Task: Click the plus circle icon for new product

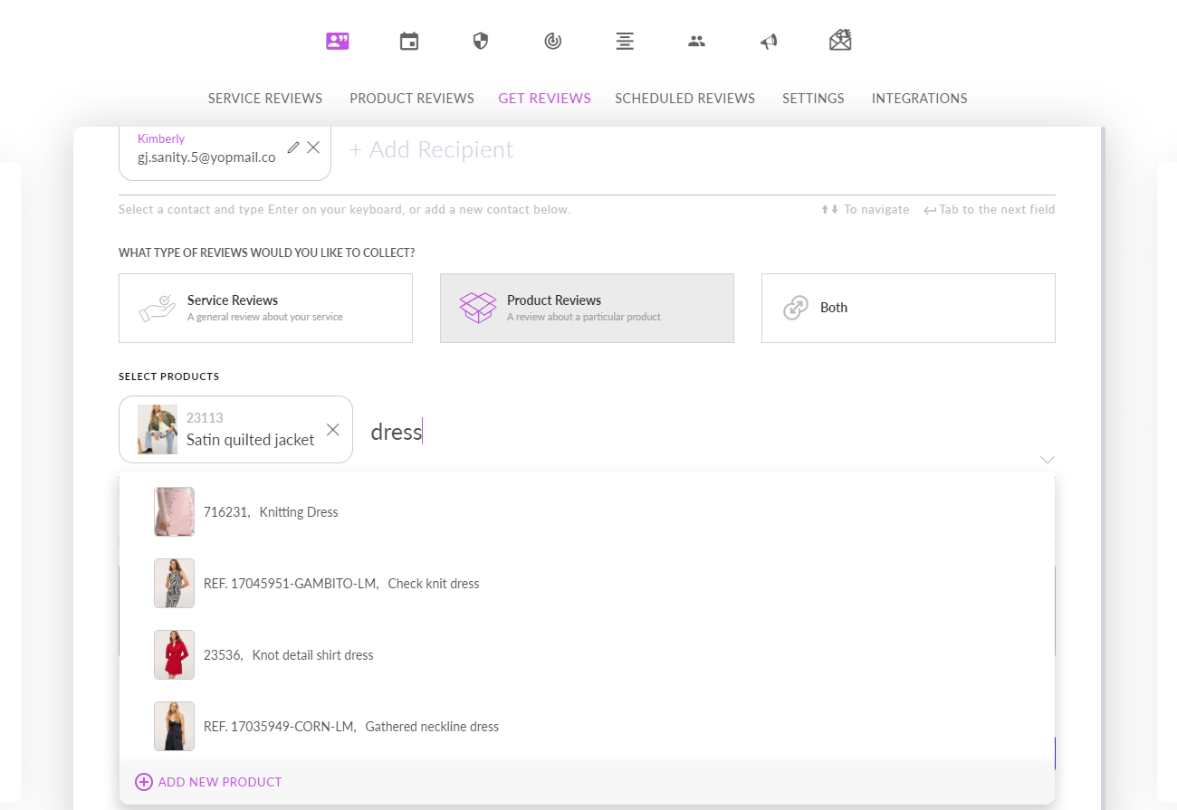Action: (144, 782)
